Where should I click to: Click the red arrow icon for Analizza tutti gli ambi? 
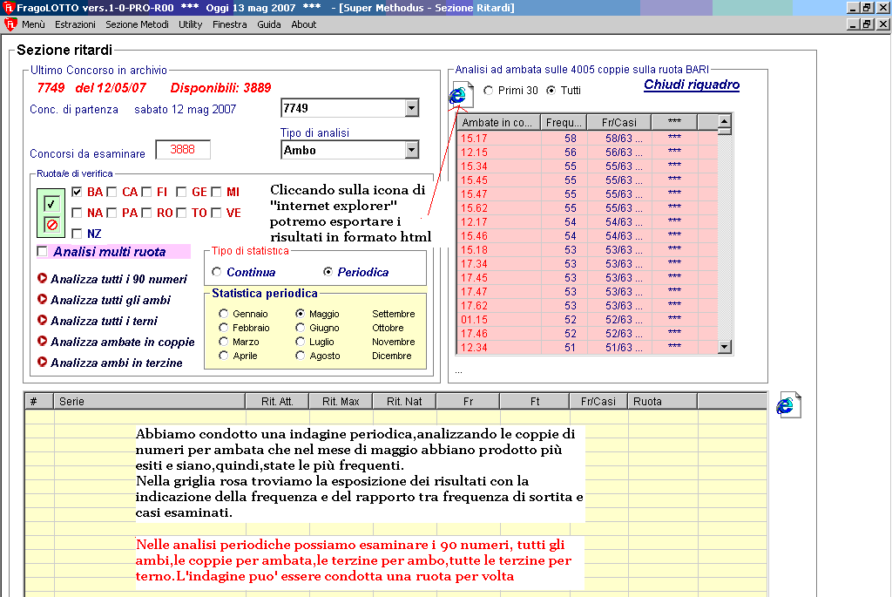(x=42, y=300)
